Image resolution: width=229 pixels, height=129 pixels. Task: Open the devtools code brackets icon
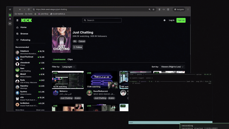pyautogui.click(x=164, y=10)
